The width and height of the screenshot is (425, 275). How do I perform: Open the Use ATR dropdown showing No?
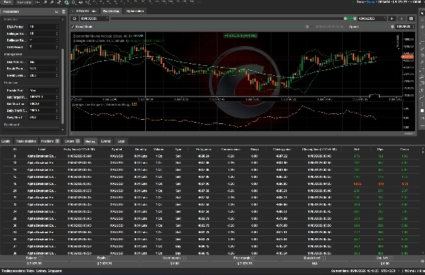tap(44, 62)
